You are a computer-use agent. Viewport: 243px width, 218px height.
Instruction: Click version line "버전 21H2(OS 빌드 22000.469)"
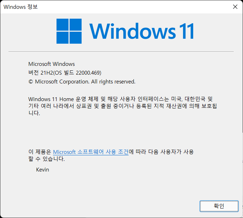65,73
